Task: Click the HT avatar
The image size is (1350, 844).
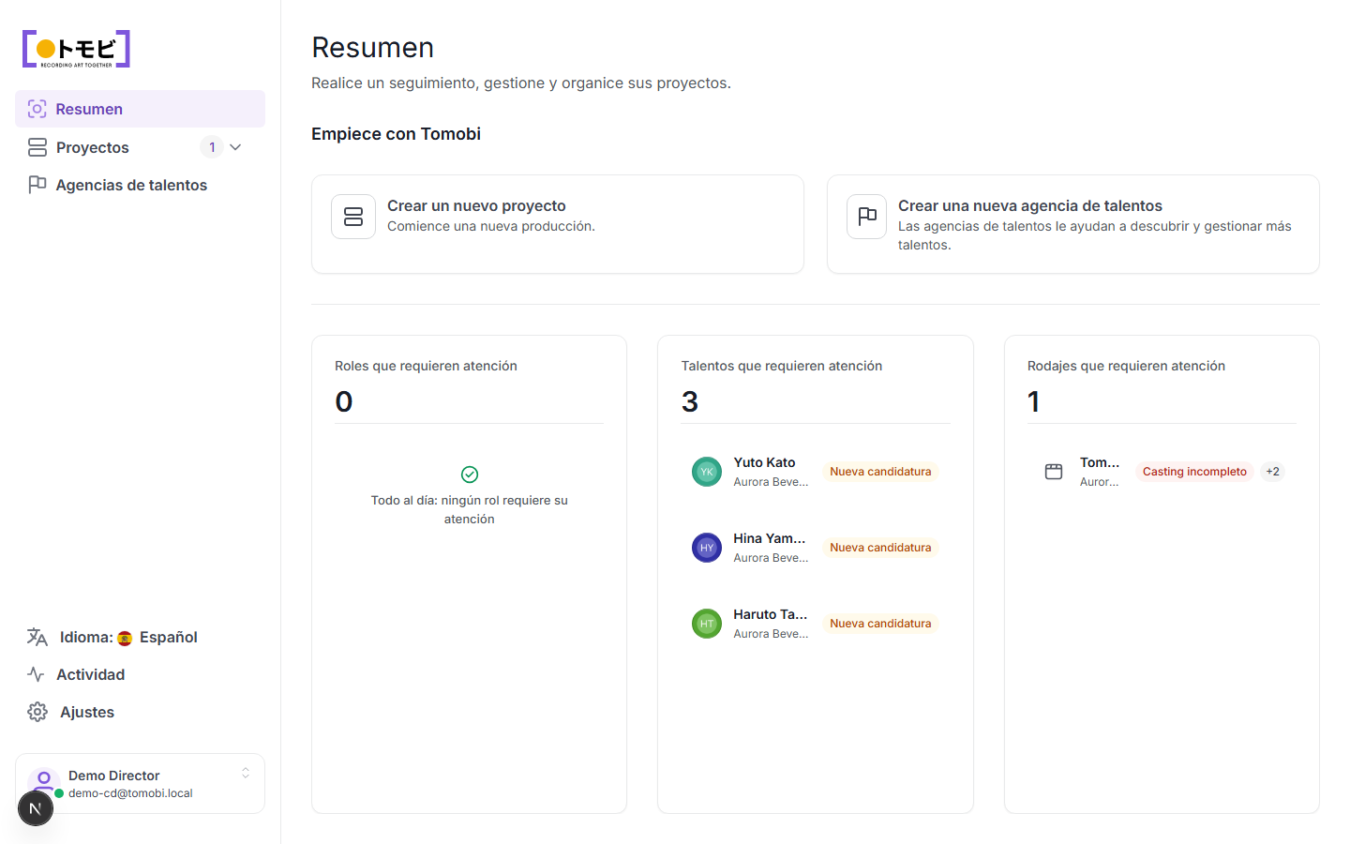Action: (707, 624)
